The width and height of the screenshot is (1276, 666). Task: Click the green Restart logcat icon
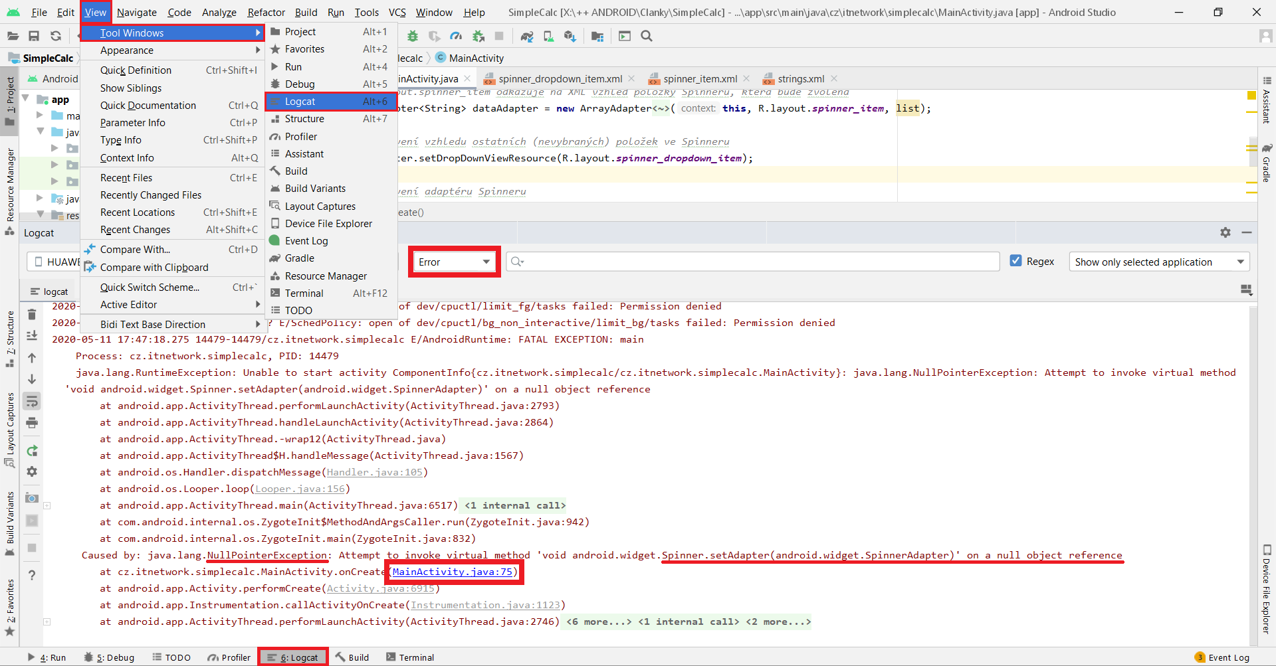[32, 451]
